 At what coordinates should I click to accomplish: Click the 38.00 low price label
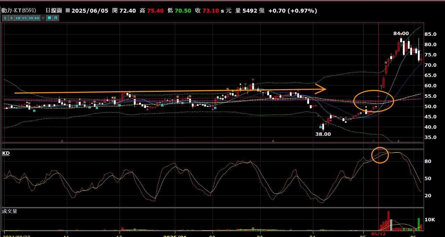[x=323, y=134]
